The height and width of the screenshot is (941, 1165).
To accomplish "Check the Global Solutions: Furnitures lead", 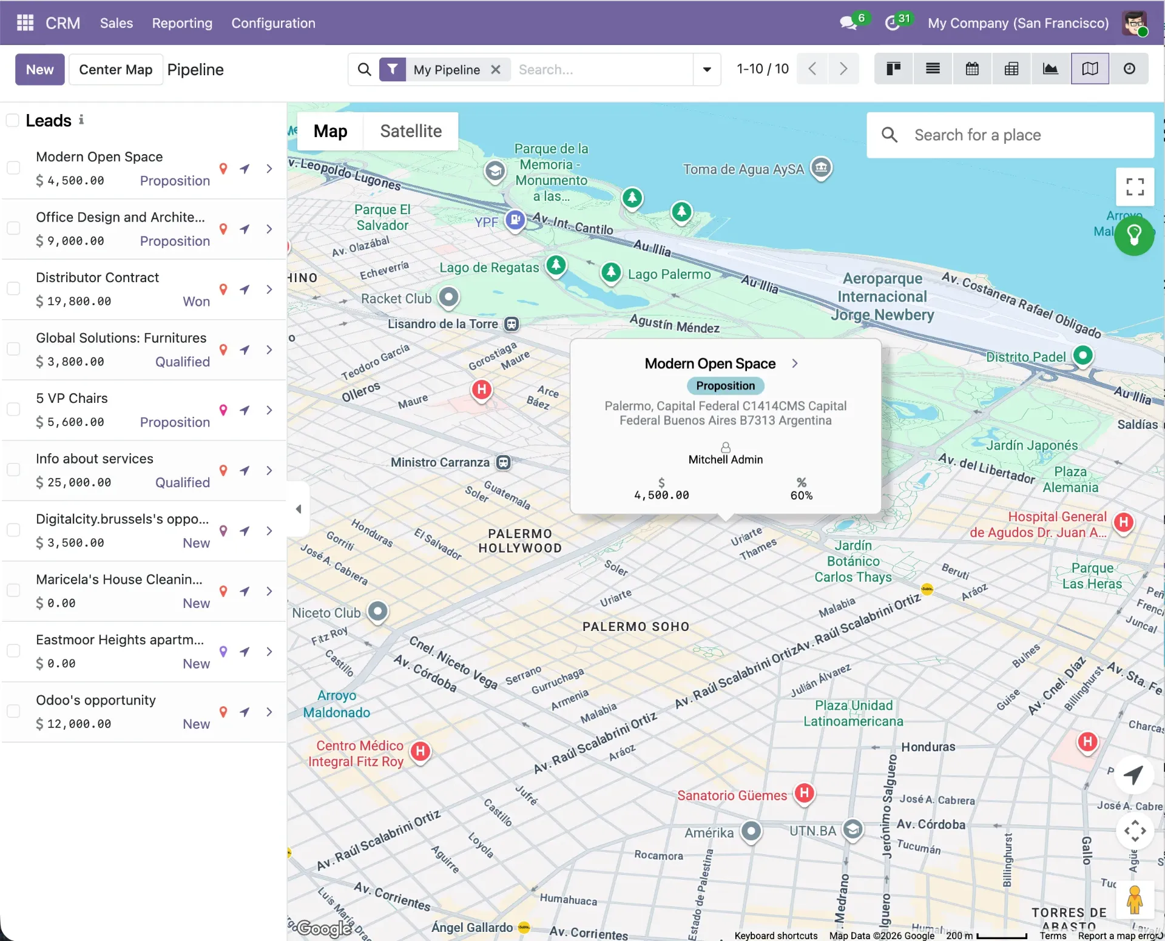I will [x=13, y=349].
